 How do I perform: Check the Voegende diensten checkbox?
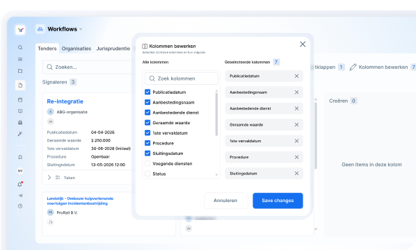(x=147, y=163)
